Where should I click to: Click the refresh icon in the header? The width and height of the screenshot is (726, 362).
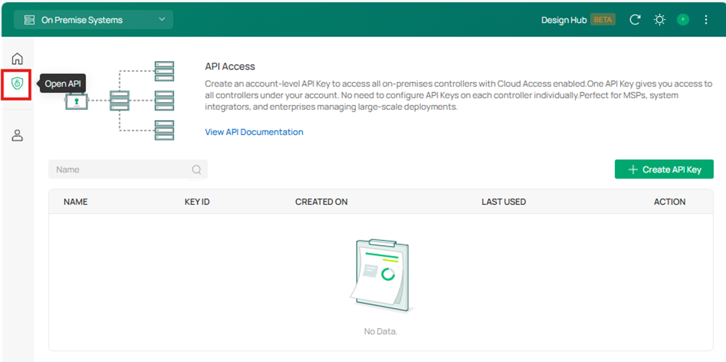click(635, 20)
